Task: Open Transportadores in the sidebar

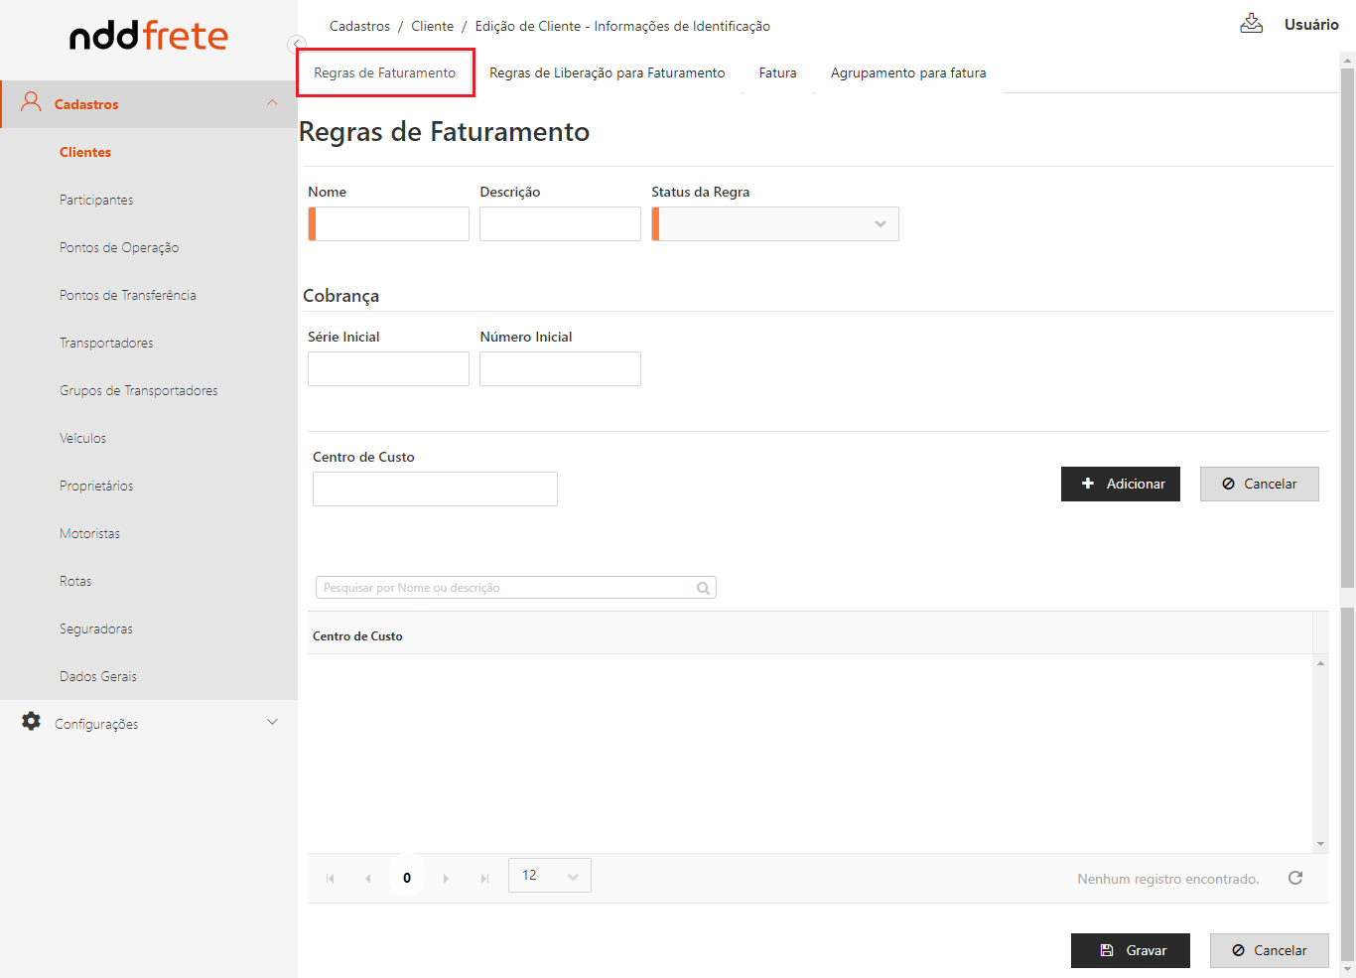Action: click(x=106, y=343)
